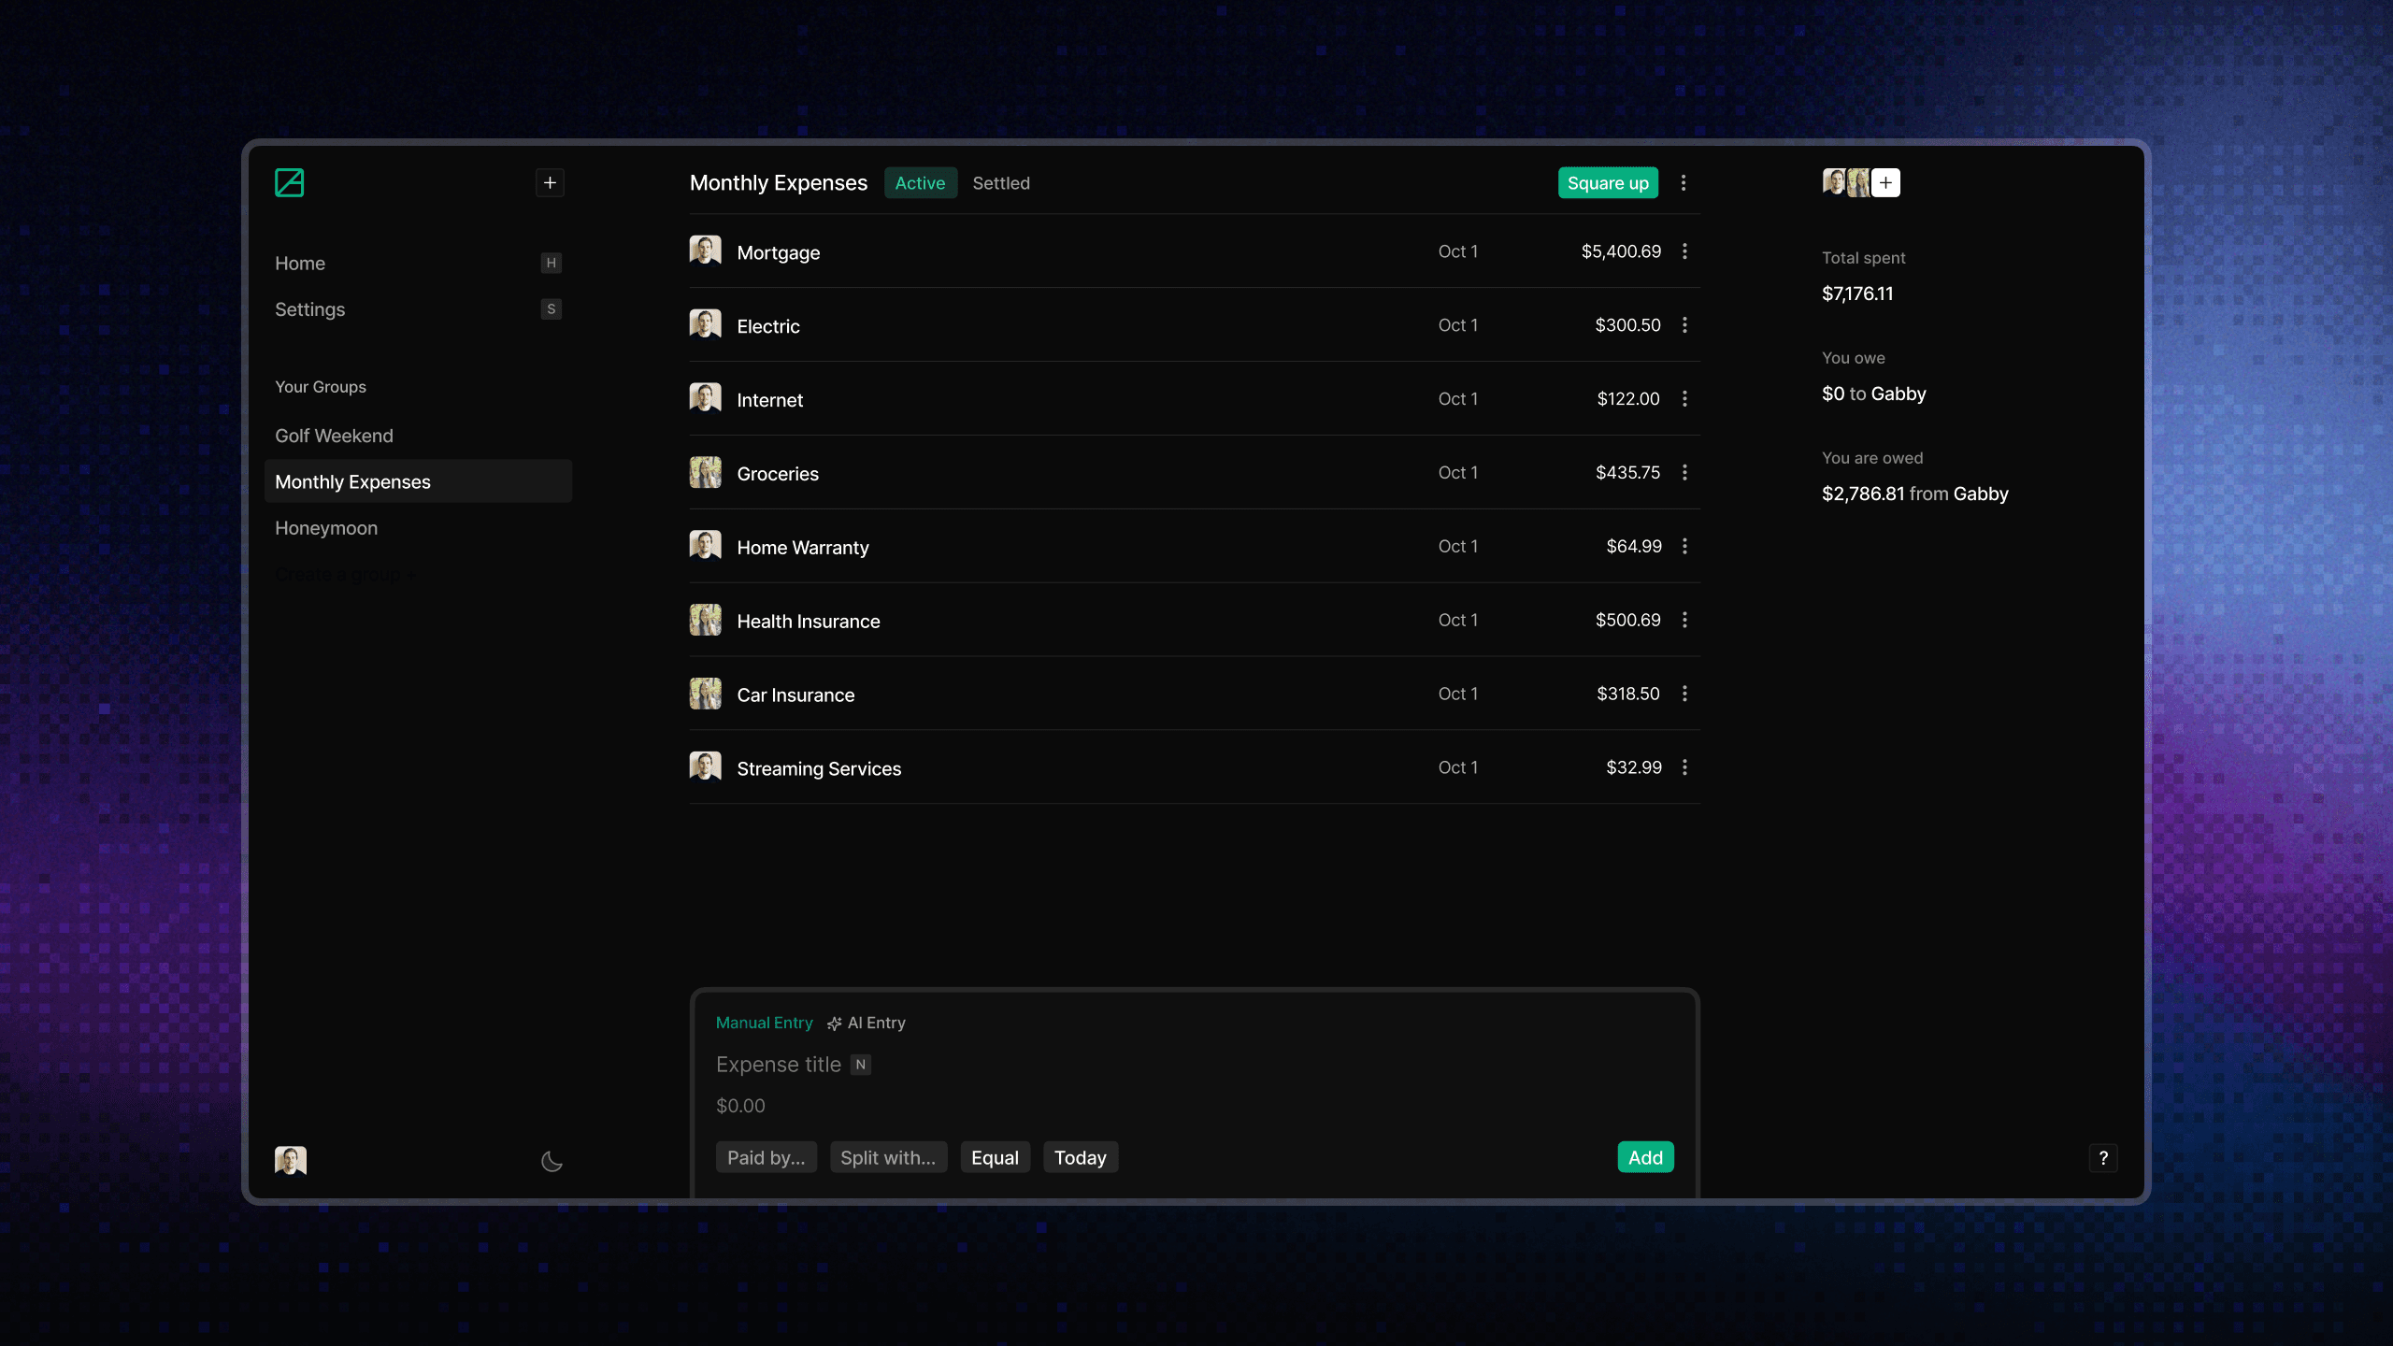Click the plus icon in the sidebar header

tap(550, 182)
